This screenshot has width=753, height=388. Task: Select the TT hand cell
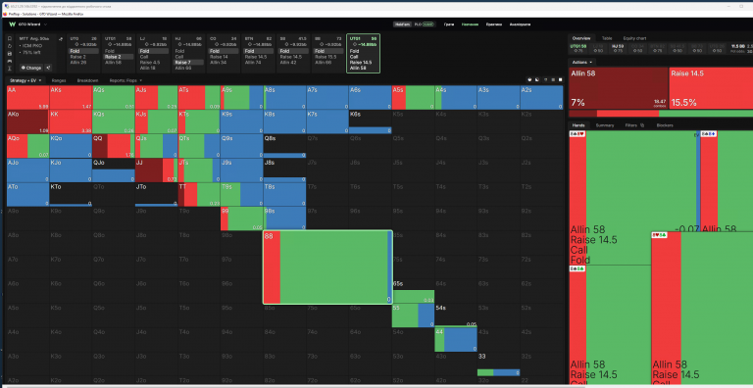(x=199, y=194)
